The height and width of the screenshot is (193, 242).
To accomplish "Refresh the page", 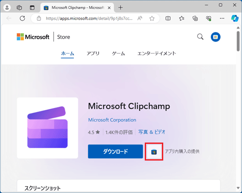I will [x=22, y=18].
